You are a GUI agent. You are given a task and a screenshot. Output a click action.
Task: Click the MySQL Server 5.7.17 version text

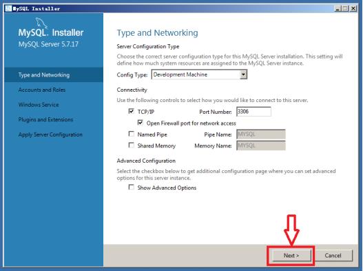point(48,44)
